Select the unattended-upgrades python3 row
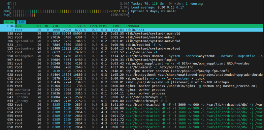The width and height of the screenshot is (264, 130). click(x=131, y=75)
